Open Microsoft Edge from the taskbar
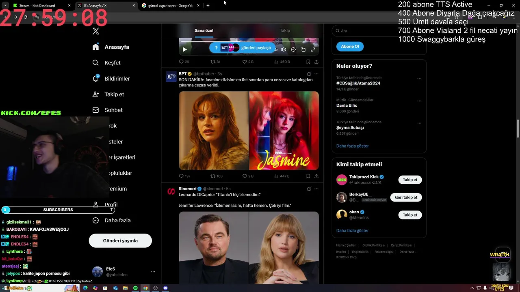This screenshot has width=520, height=292. [x=85, y=288]
